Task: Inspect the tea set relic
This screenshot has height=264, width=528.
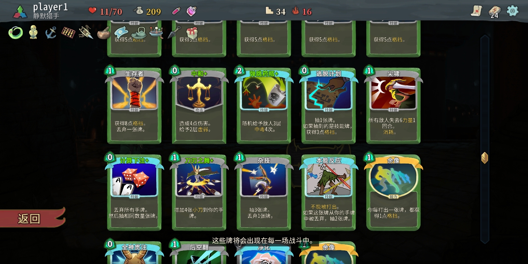Action: tap(139, 33)
